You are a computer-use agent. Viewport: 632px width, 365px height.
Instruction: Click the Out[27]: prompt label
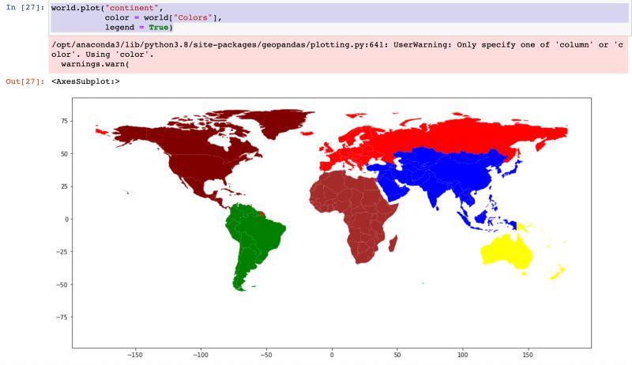click(24, 81)
